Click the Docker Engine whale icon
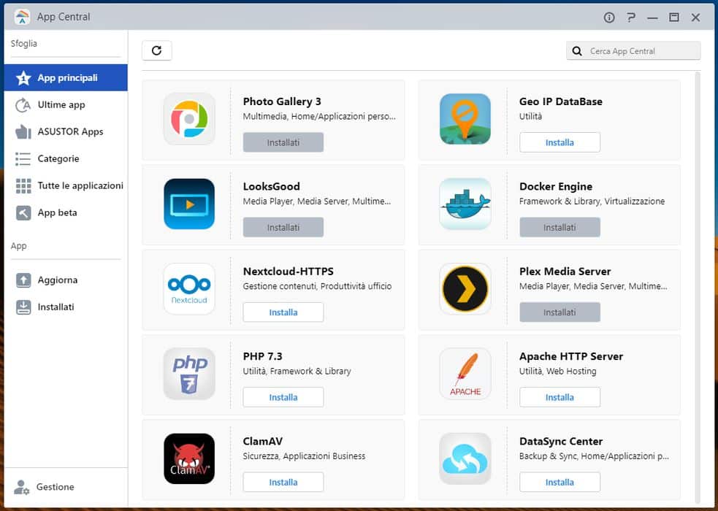Image resolution: width=718 pixels, height=511 pixels. 465,204
